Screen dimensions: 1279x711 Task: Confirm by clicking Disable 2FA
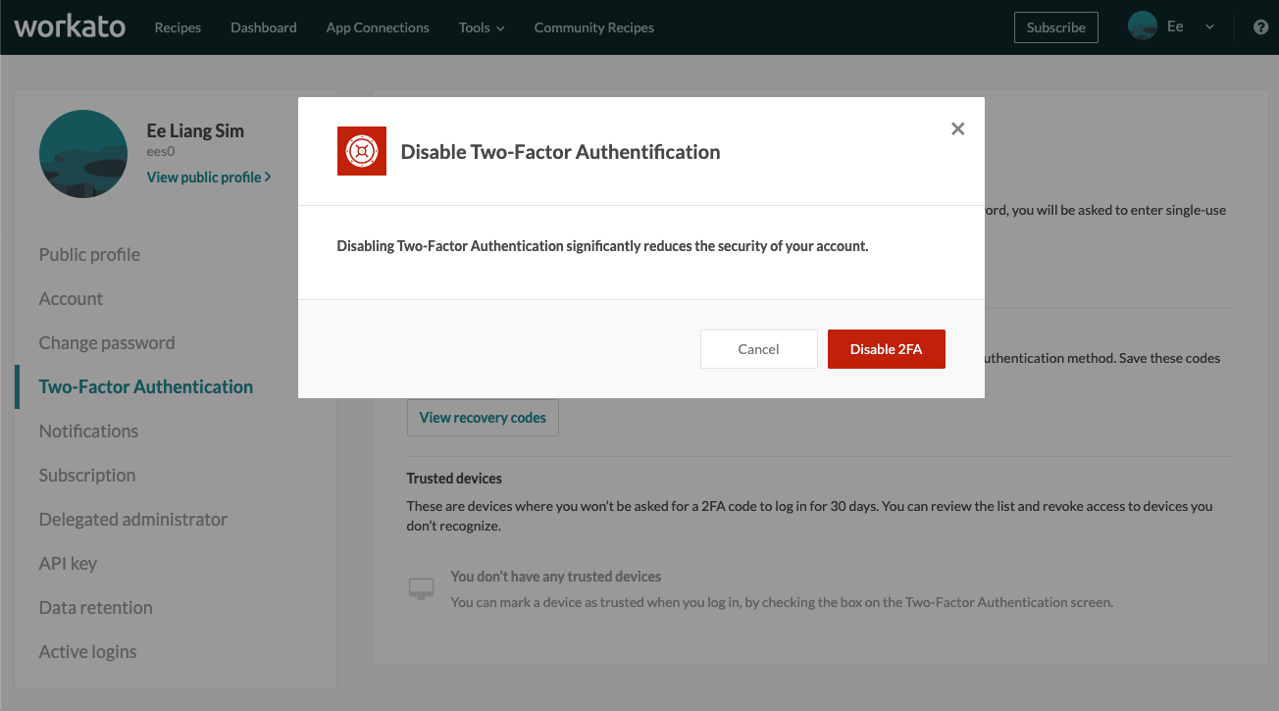[x=886, y=348]
